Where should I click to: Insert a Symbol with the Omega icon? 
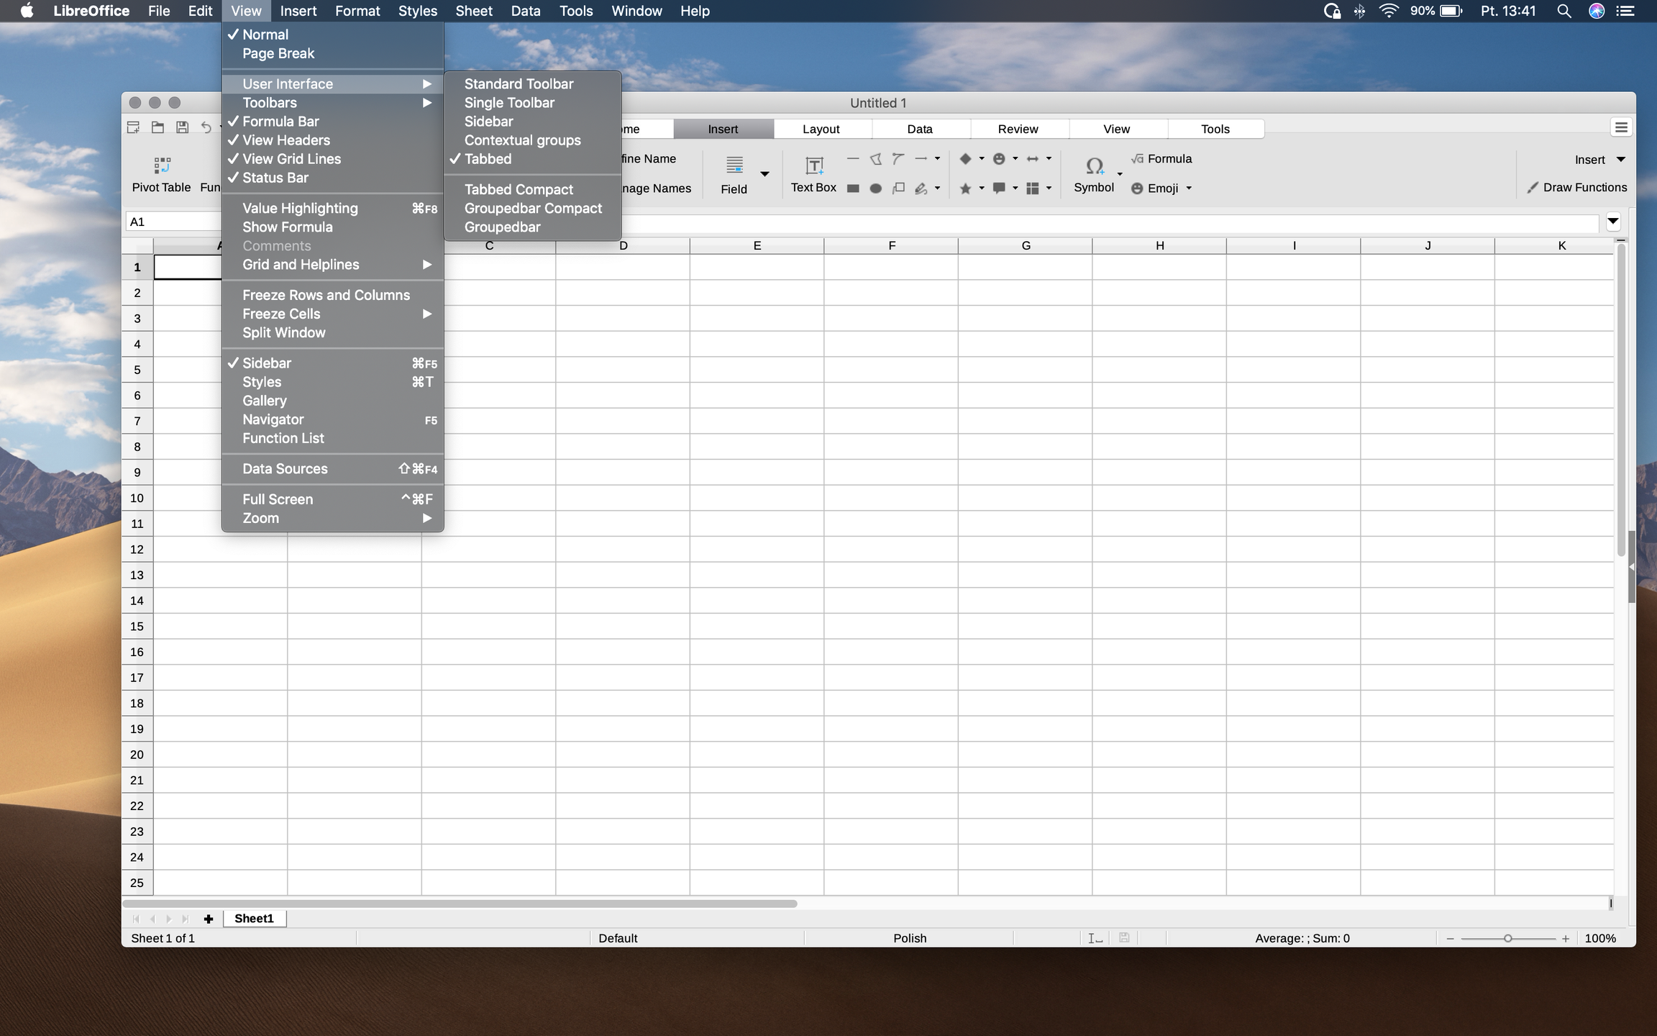[1094, 175]
